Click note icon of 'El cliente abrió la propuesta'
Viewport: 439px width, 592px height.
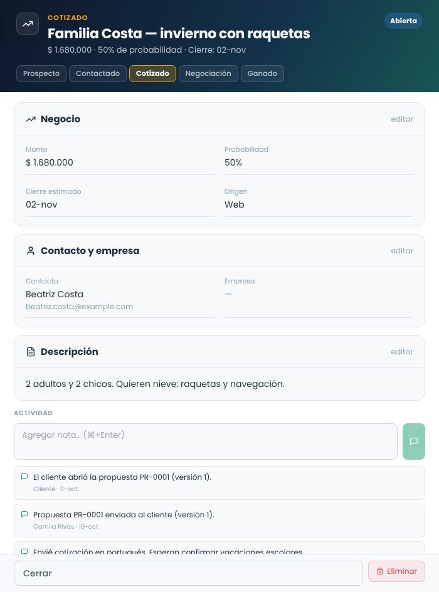[x=24, y=477]
